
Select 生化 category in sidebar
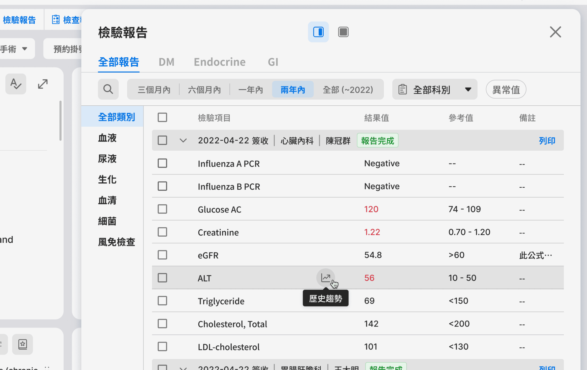click(x=107, y=179)
